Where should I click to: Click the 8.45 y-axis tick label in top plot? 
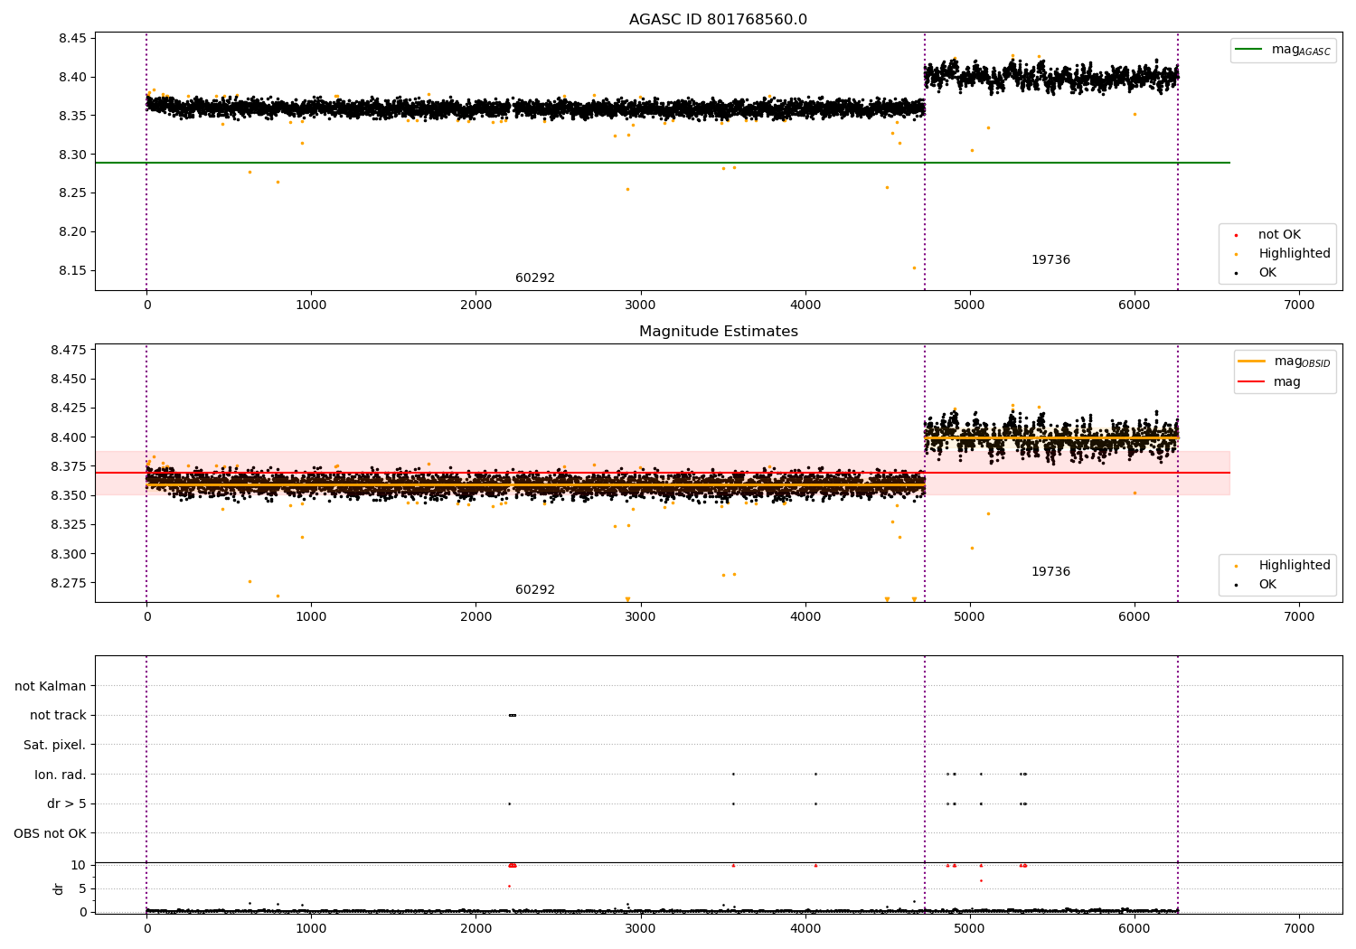(73, 39)
